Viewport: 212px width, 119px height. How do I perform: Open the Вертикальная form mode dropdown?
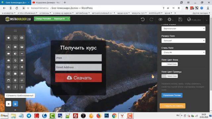coord(183,29)
